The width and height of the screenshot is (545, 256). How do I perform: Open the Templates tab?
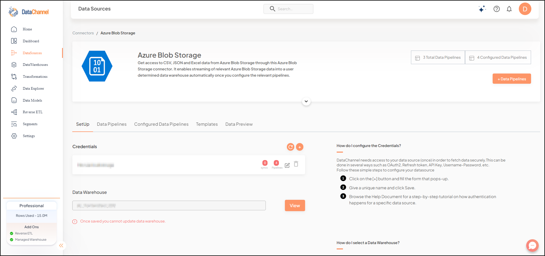point(207,124)
